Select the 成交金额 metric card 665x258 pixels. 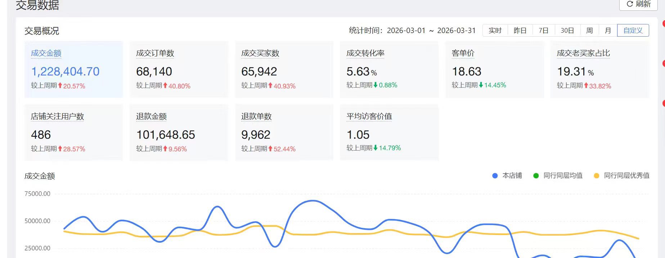coord(74,69)
